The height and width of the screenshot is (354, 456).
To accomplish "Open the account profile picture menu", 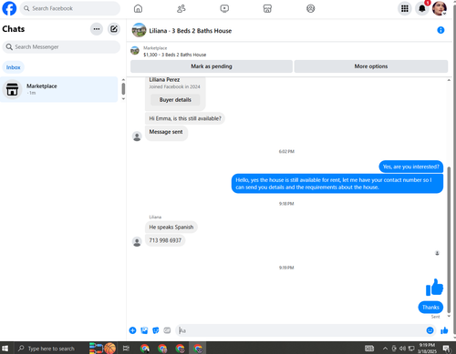I will (x=440, y=8).
